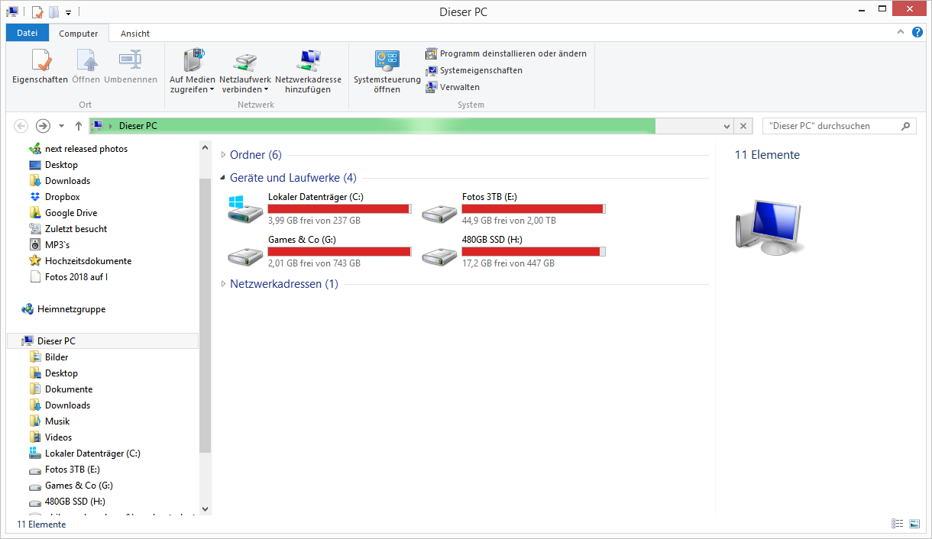Open the Auf Medien zugreifen dropdown arrow
Viewport: 932px width, 539px height.
[212, 89]
